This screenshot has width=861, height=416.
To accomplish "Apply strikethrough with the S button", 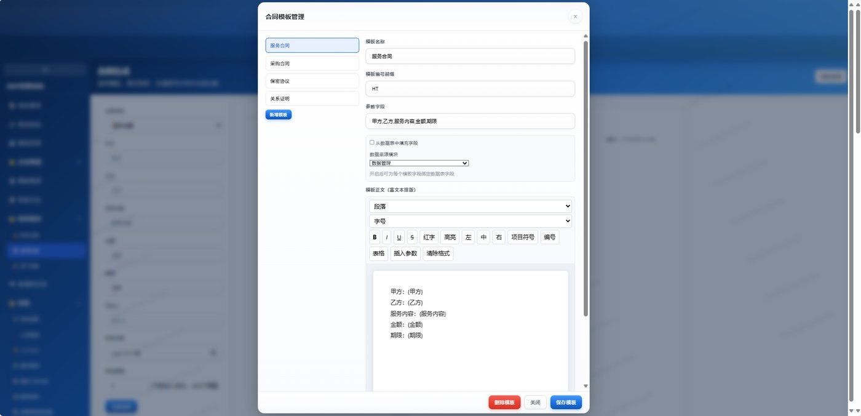I will (x=411, y=238).
